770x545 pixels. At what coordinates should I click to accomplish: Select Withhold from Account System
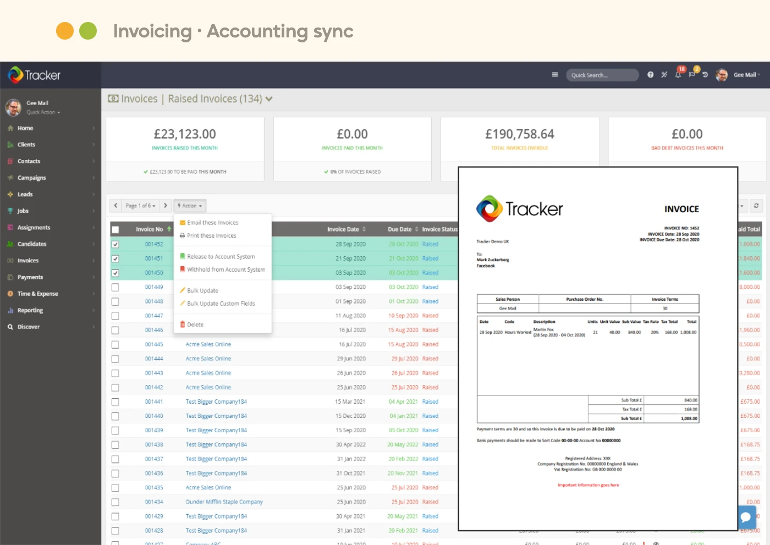pyautogui.click(x=226, y=269)
